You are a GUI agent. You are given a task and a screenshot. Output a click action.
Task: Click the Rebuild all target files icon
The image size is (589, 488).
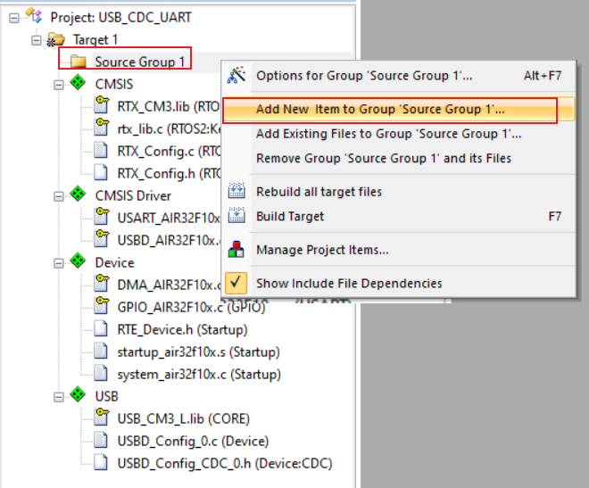tap(236, 191)
